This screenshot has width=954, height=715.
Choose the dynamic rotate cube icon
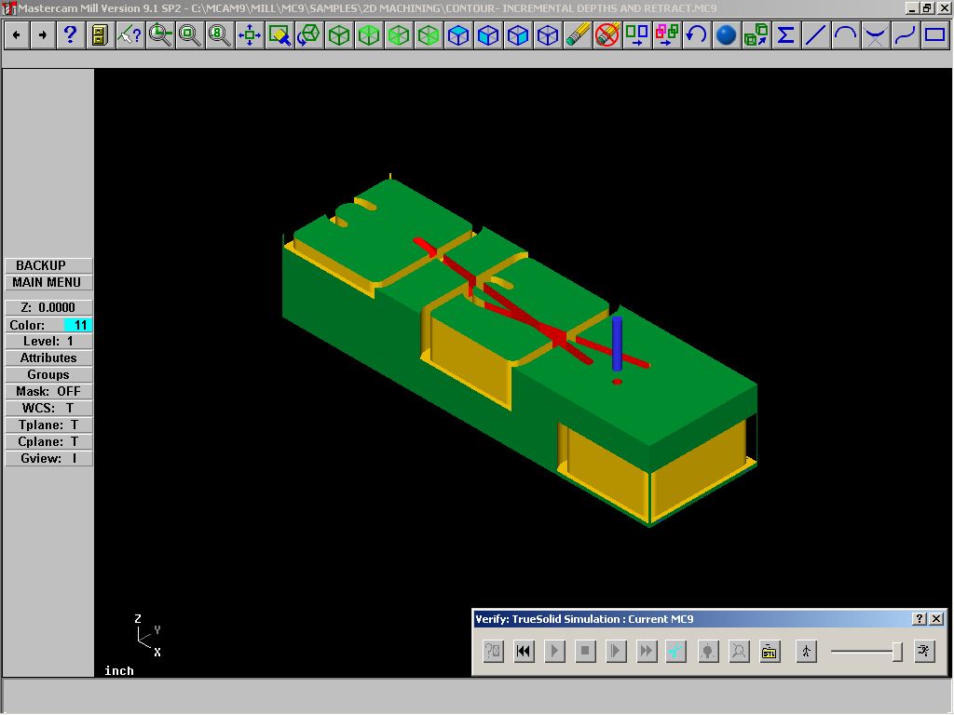point(309,35)
